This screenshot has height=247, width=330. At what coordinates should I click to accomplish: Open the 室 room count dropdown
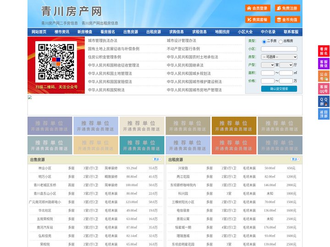268,65
